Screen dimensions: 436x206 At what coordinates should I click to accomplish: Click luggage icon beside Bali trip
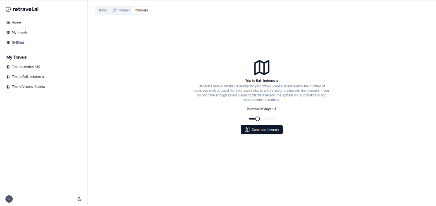(8, 77)
